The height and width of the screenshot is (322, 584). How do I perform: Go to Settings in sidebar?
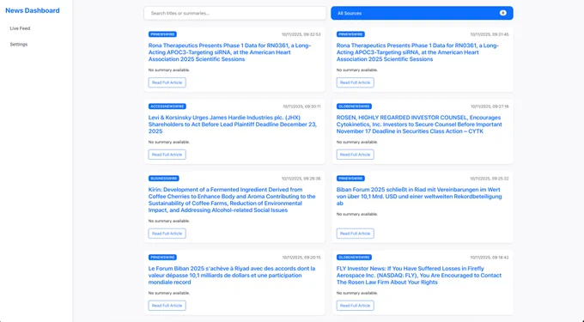(19, 45)
